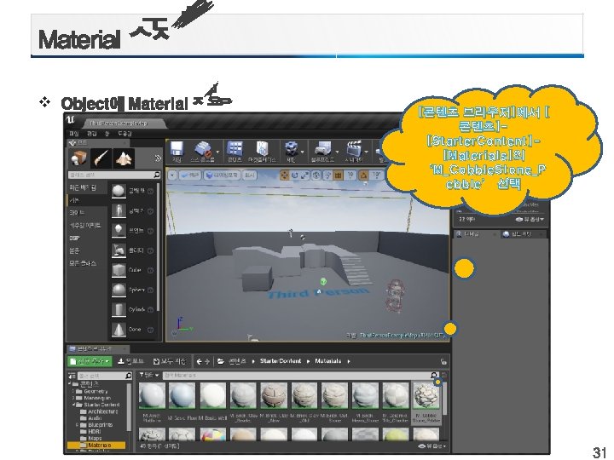The image size is (614, 460).
Task: Click the Perspective (원근) viewport button
Action: point(189,175)
